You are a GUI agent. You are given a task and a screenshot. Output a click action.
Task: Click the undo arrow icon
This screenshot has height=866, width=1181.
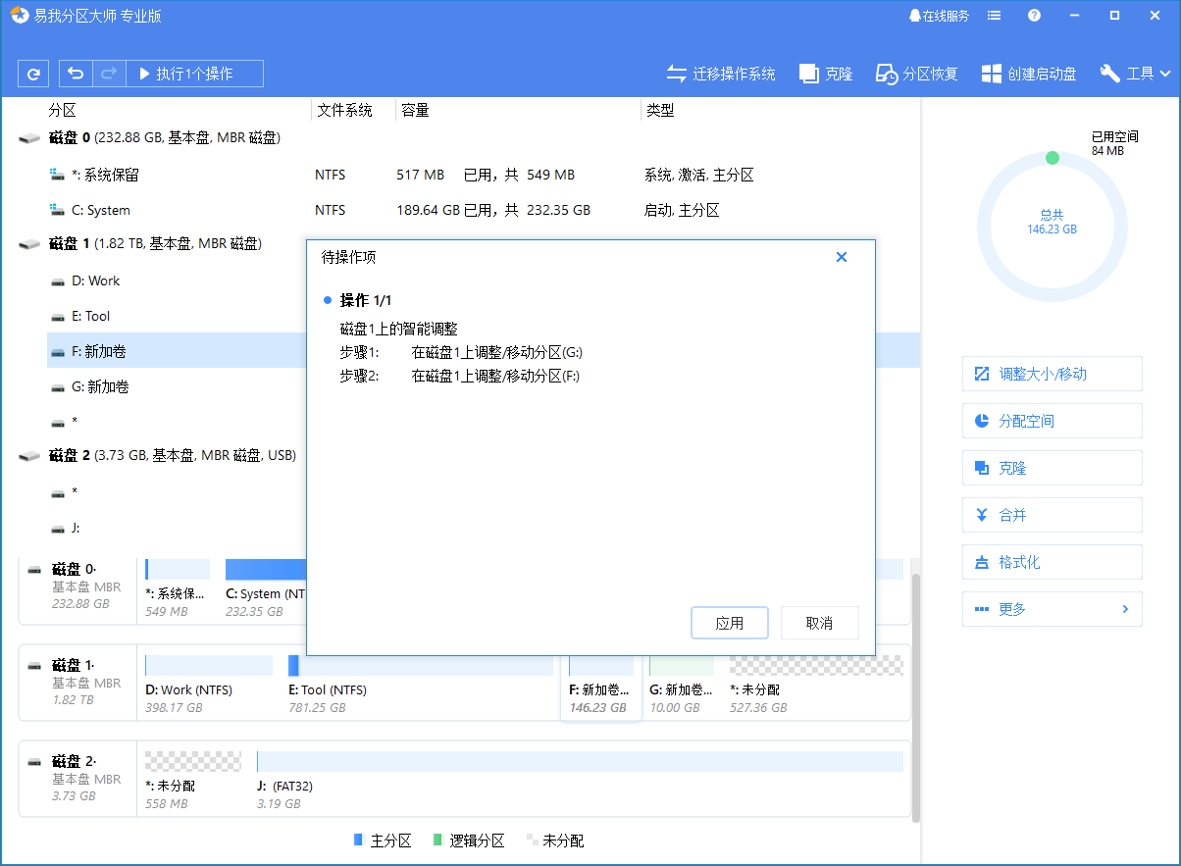(76, 74)
